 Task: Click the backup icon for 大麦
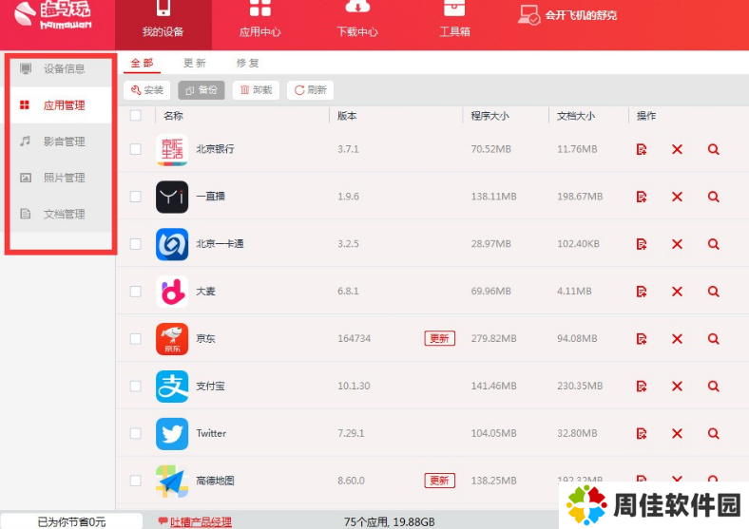tap(642, 292)
